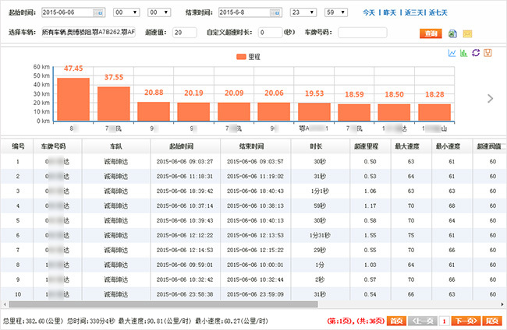Focus the custom overspeed duration field
The height and width of the screenshot is (330, 507).
click(x=271, y=33)
